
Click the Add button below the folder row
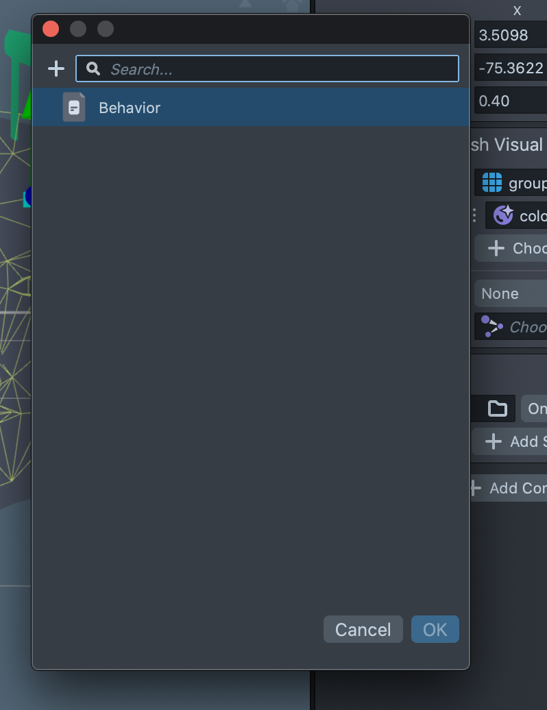(x=511, y=441)
